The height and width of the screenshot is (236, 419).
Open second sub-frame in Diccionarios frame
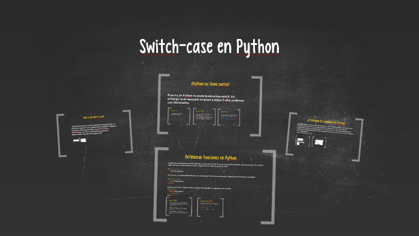point(319,142)
